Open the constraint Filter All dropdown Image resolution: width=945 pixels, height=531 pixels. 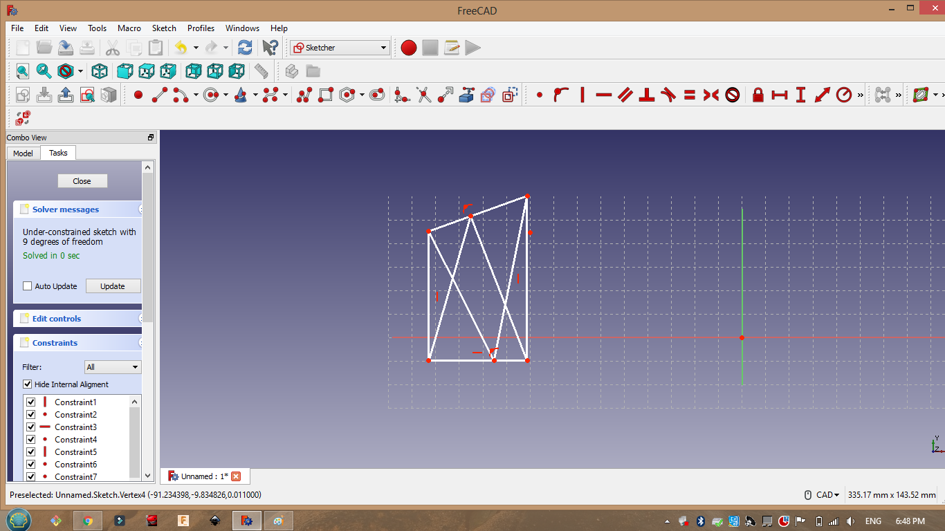click(x=113, y=367)
